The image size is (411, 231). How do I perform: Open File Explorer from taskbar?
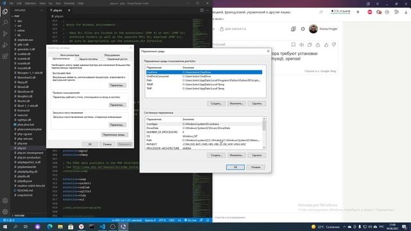[x=60, y=227]
